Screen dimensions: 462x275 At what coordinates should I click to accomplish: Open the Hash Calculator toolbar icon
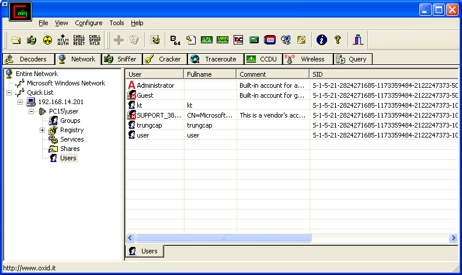click(x=254, y=40)
